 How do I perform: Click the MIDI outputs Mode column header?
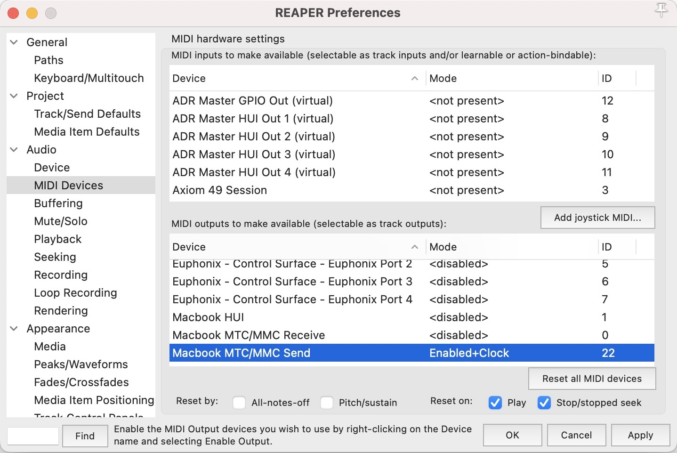click(x=512, y=247)
